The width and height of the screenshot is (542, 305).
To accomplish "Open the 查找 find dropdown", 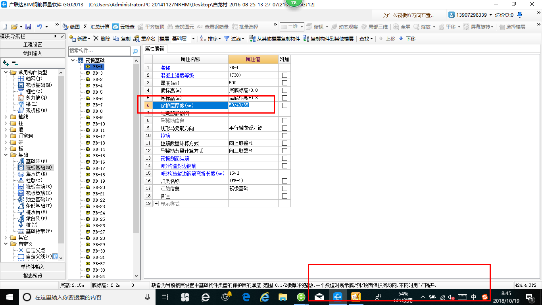I will 366,39.
